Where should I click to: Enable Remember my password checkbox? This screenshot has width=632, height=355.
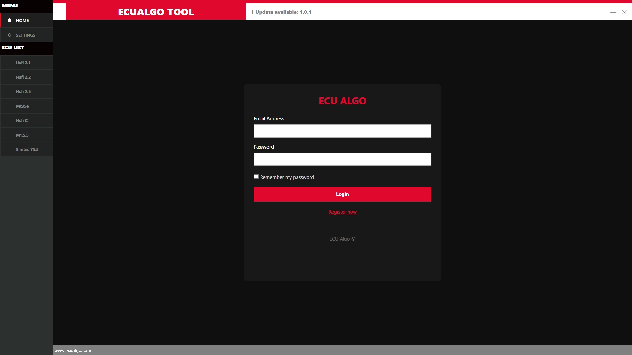point(256,177)
